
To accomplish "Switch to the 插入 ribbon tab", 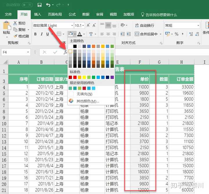I will [x=37, y=15].
